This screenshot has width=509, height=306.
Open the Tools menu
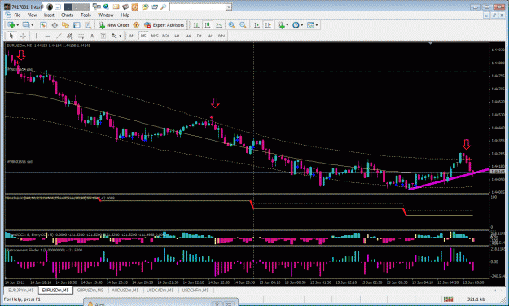(86, 15)
